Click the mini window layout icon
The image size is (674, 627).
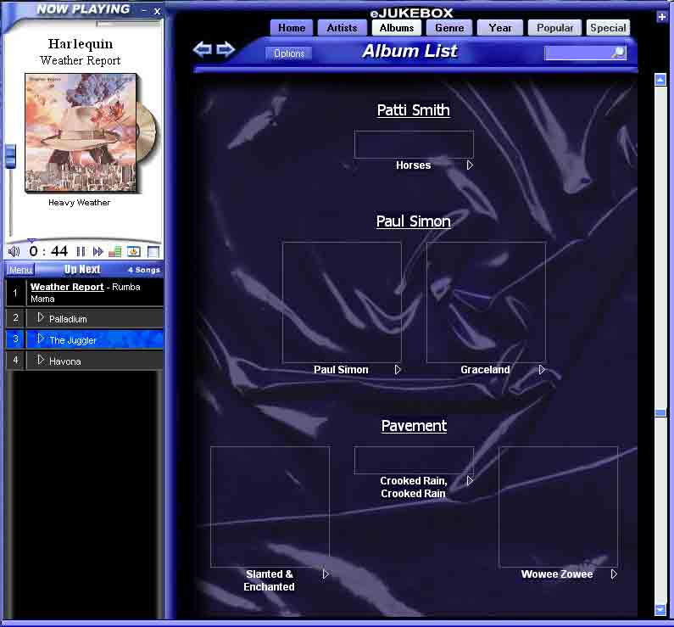click(153, 252)
